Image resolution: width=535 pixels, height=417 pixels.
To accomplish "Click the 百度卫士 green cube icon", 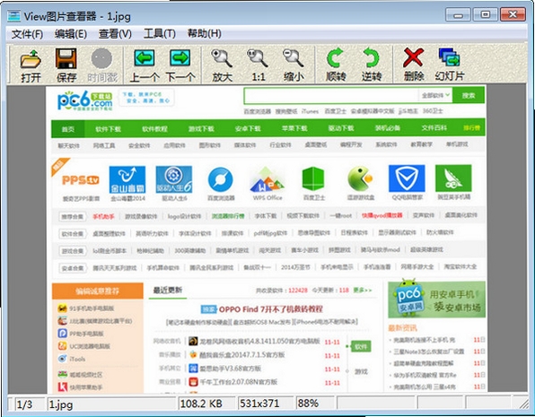I will (x=313, y=178).
